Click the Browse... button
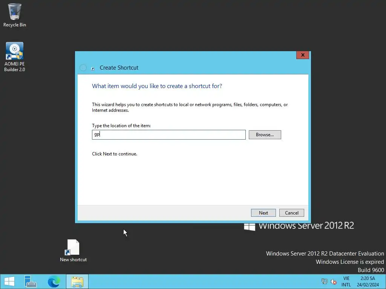The width and height of the screenshot is (386, 289). pyautogui.click(x=265, y=135)
